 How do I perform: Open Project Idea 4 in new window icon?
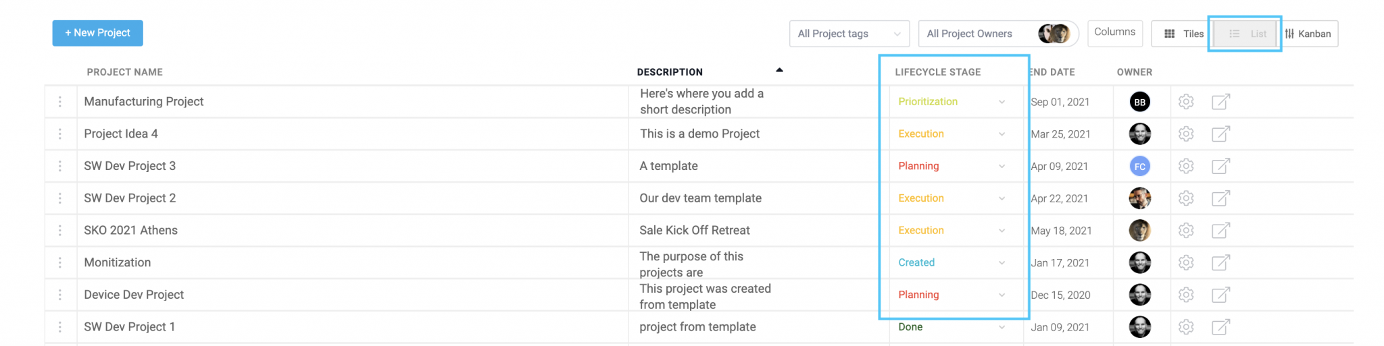(x=1220, y=134)
